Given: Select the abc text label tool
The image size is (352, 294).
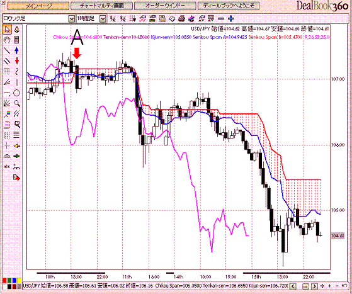Looking at the screenshot, I should point(7,167).
